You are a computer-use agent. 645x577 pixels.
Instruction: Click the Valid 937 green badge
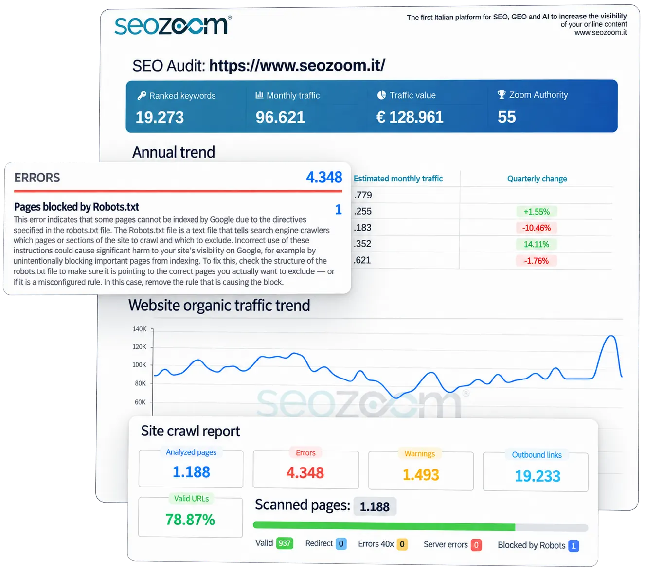[285, 543]
